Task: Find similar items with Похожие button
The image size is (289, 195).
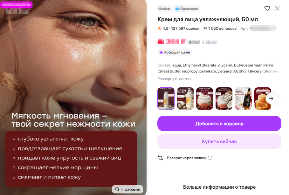Action: [127, 189]
